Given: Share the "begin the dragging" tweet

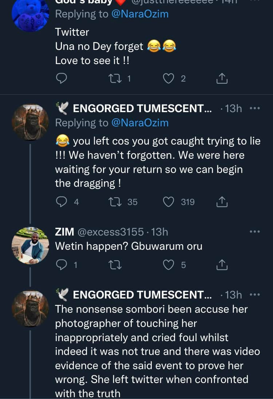Looking at the screenshot, I should click(x=222, y=202).
